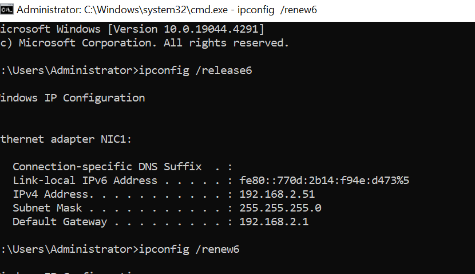Click the Users\Administrator prompt before renew6
The height and width of the screenshot is (274, 475).
coord(69,249)
